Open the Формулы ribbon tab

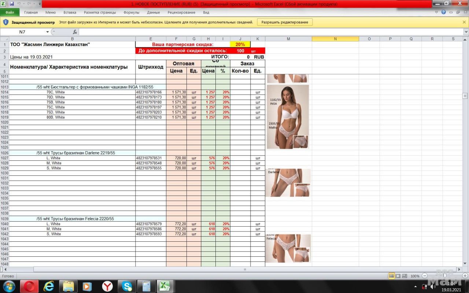pyautogui.click(x=131, y=12)
